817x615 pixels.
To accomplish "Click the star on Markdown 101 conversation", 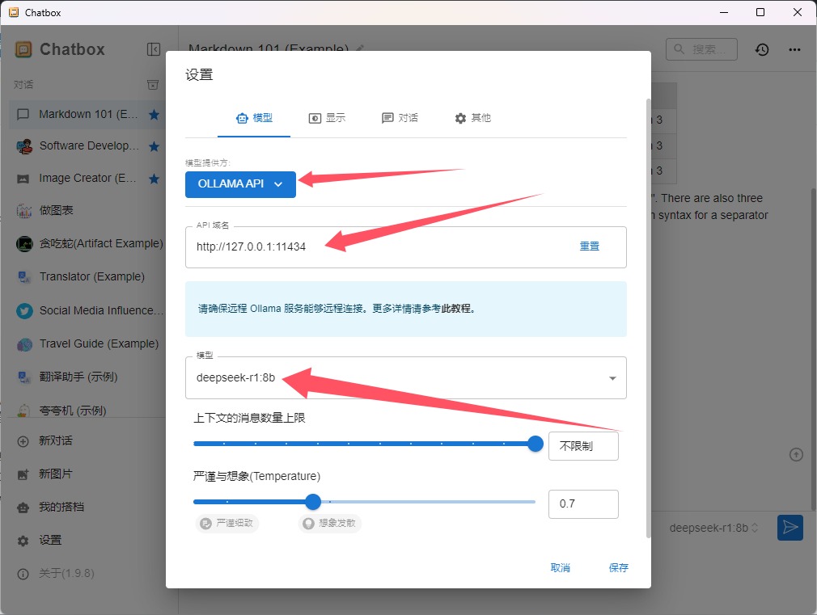I will [x=154, y=114].
